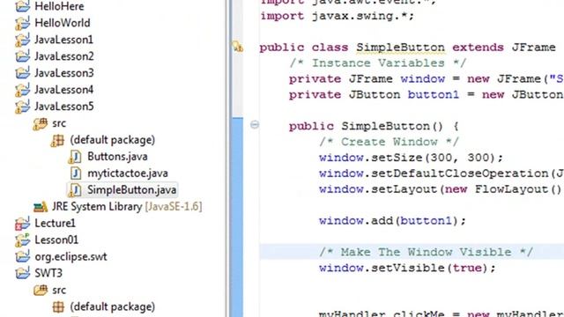The width and height of the screenshot is (564, 317).
Task: Select the HelloHere project folder icon
Action: coord(22,6)
